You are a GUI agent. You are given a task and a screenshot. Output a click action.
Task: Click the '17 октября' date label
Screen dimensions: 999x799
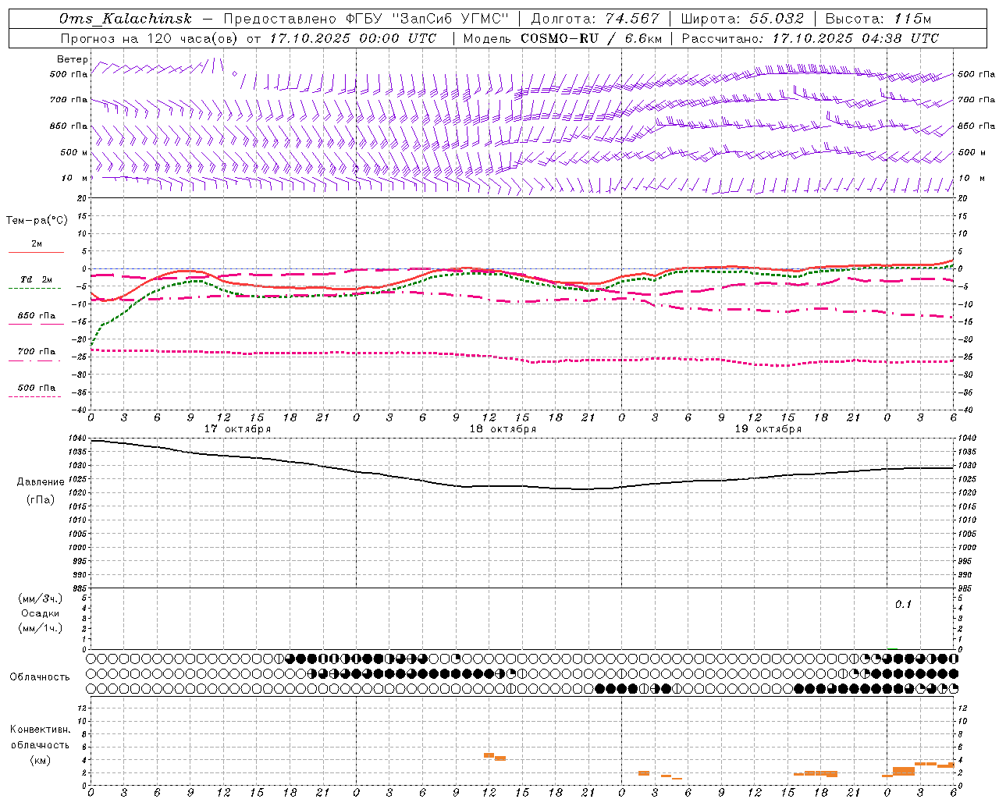click(x=237, y=429)
